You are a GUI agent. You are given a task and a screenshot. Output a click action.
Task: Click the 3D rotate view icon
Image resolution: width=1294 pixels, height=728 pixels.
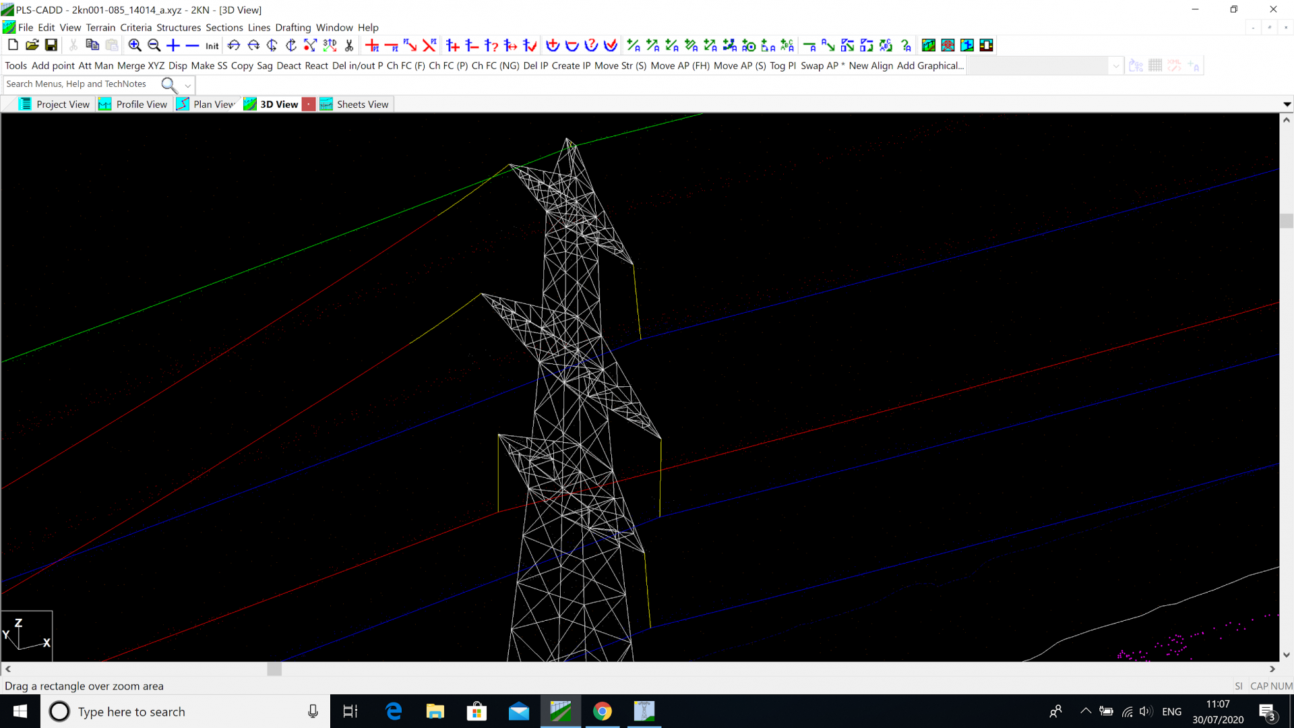coord(330,45)
